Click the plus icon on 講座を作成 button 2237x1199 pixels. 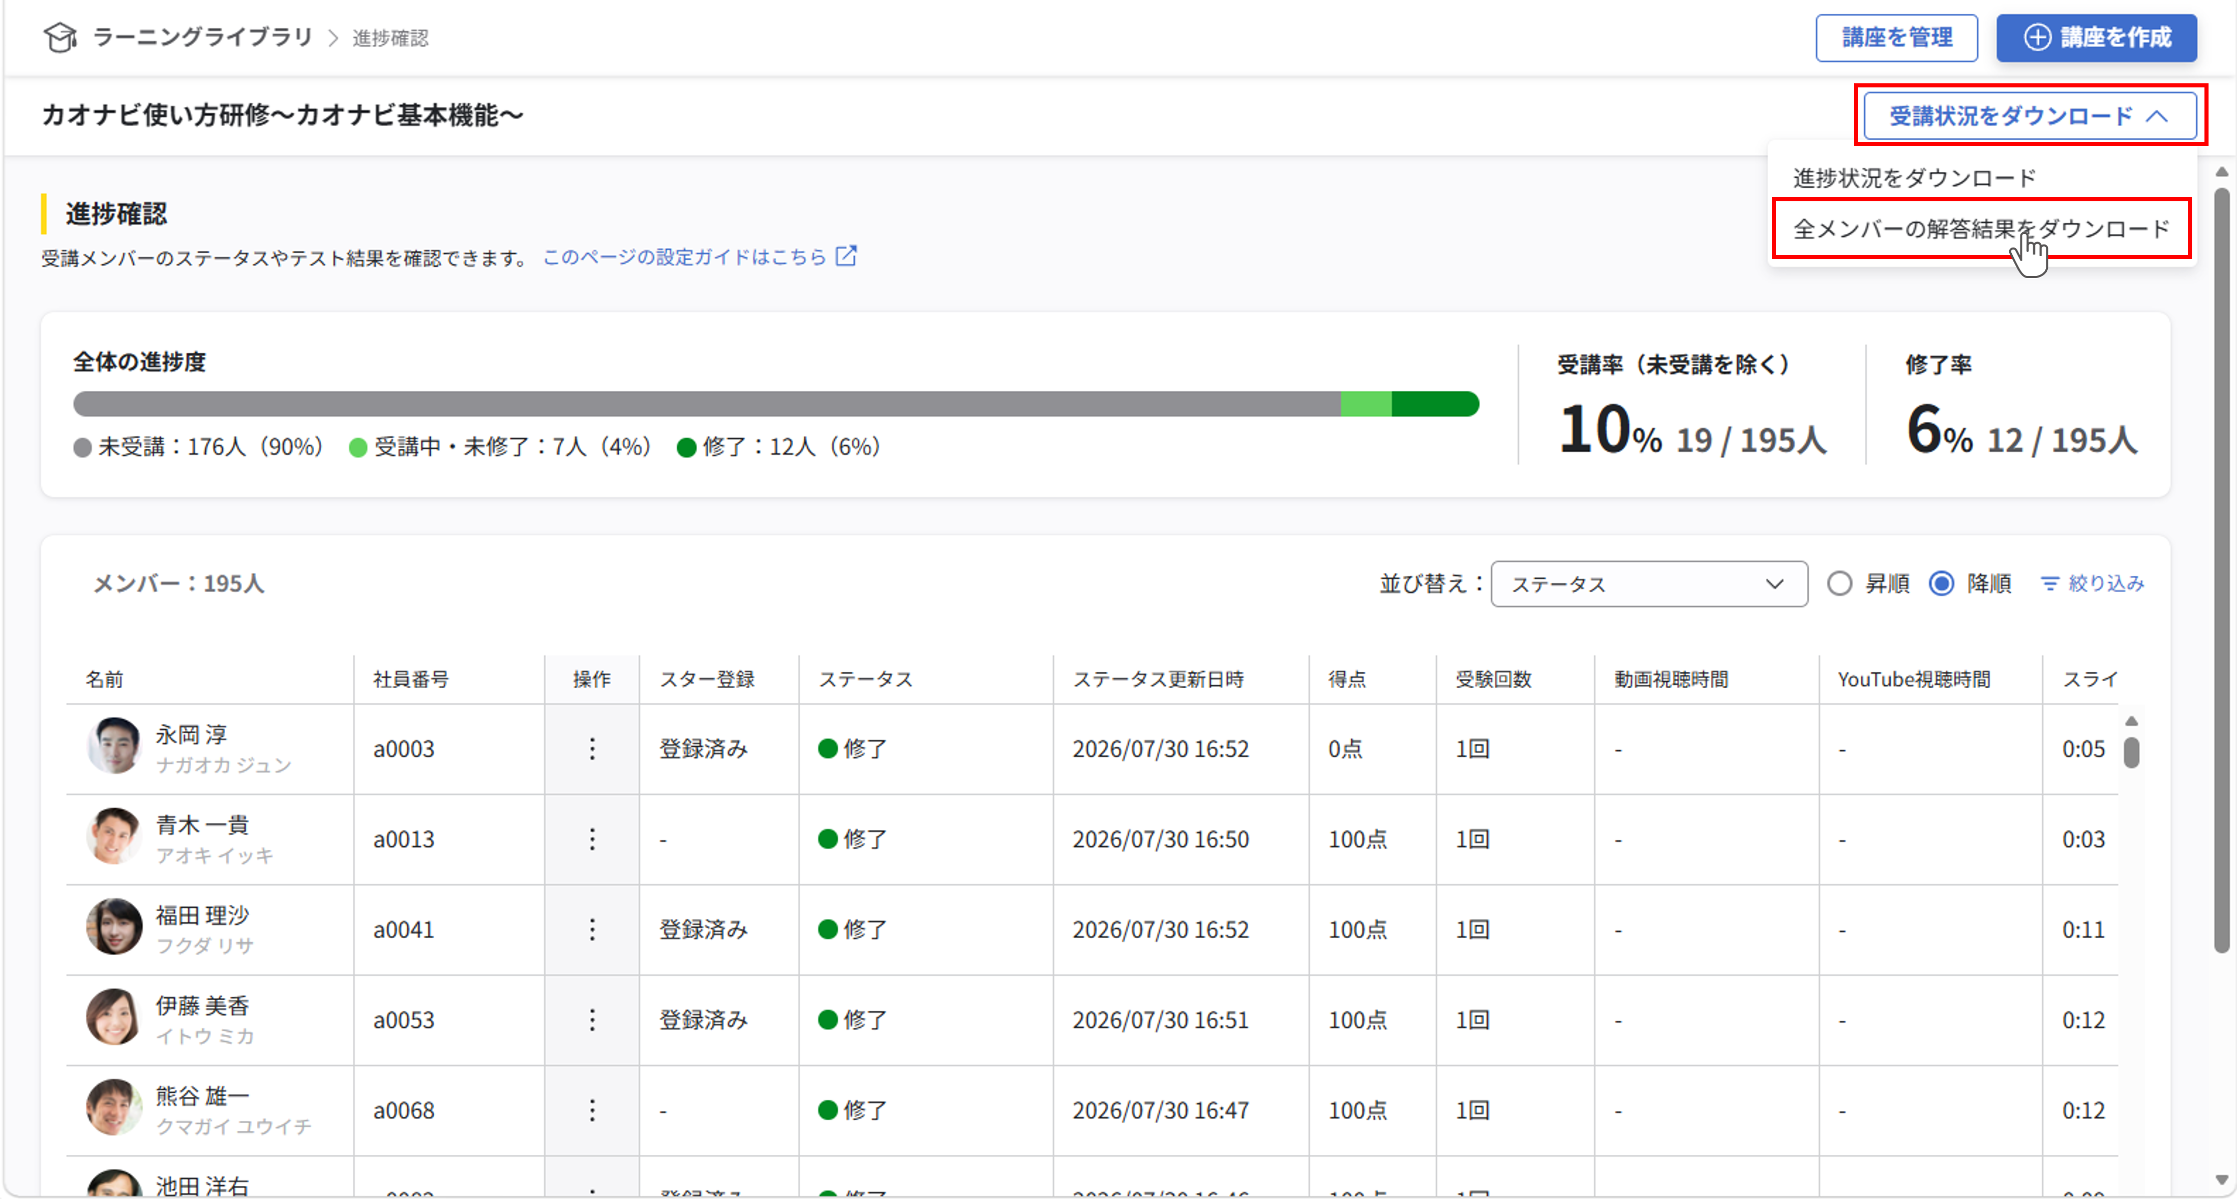(x=2037, y=37)
